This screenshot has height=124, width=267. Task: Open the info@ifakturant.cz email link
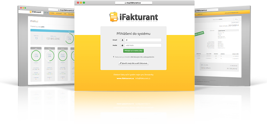[x=143, y=78]
